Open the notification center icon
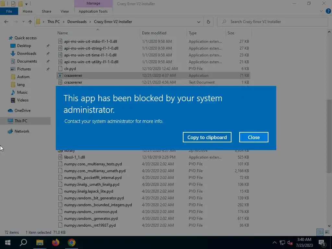Viewport: 332px width, 249px height. (x=322, y=243)
